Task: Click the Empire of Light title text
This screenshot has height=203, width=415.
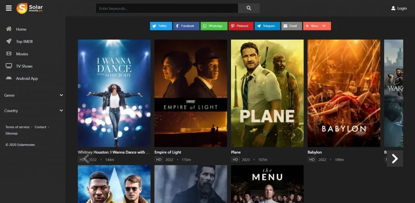Action: (x=168, y=152)
